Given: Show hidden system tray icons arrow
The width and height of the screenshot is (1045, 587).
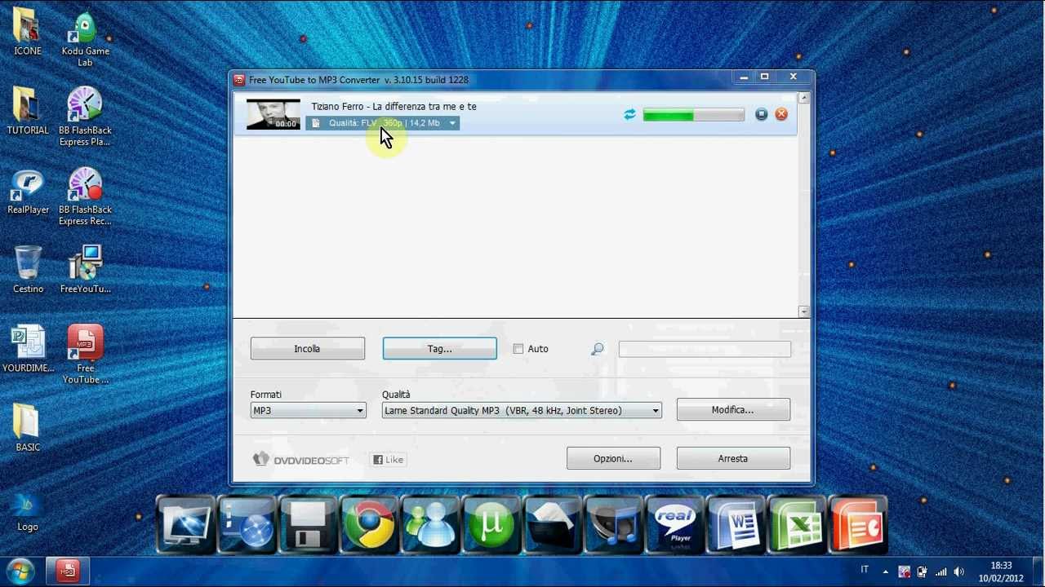Looking at the screenshot, I should point(886,572).
